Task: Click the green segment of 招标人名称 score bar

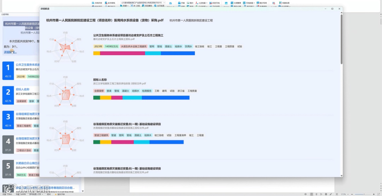Action: coord(97,98)
